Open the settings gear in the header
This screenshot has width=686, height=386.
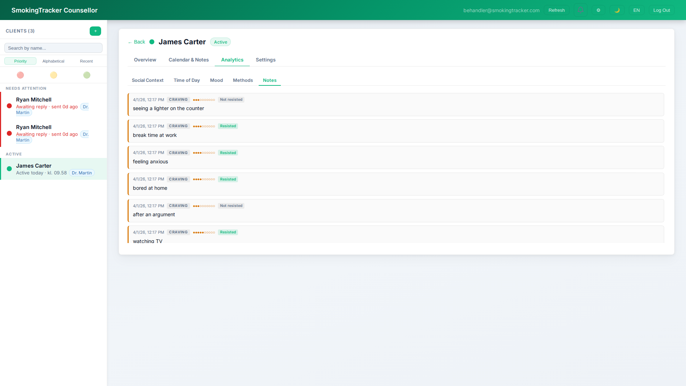tap(598, 10)
